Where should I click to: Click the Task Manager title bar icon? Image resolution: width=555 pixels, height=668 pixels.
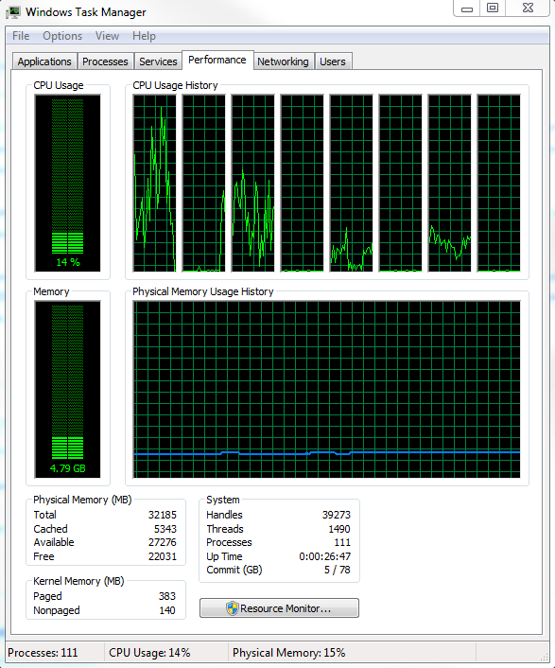[x=13, y=12]
